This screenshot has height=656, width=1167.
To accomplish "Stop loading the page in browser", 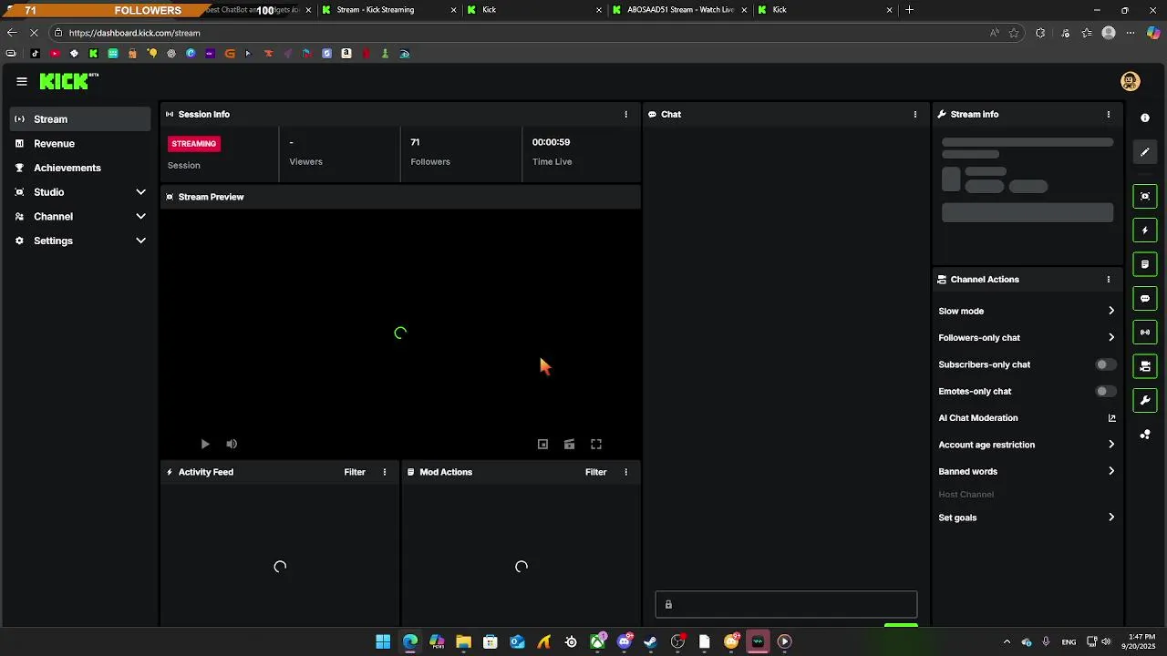I will [x=33, y=33].
